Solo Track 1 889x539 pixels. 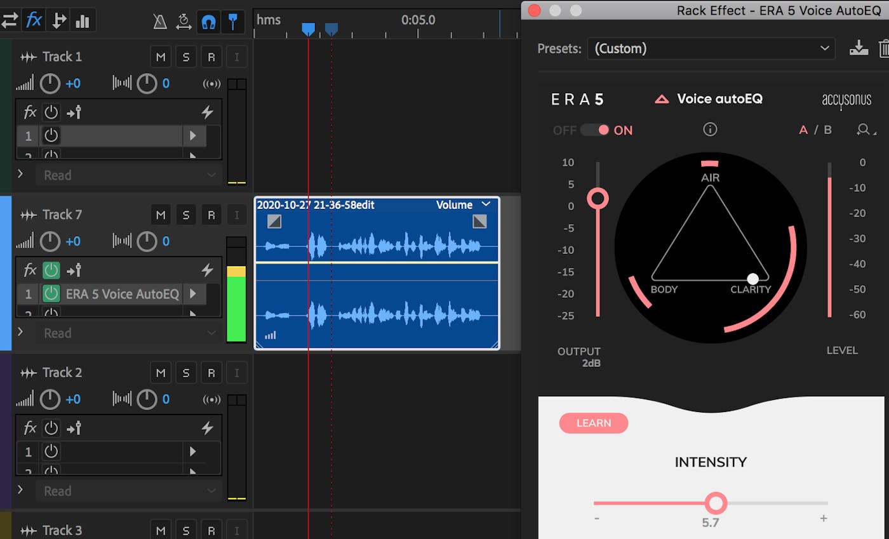tap(186, 57)
